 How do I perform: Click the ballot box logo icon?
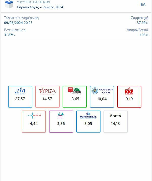(9, 4)
